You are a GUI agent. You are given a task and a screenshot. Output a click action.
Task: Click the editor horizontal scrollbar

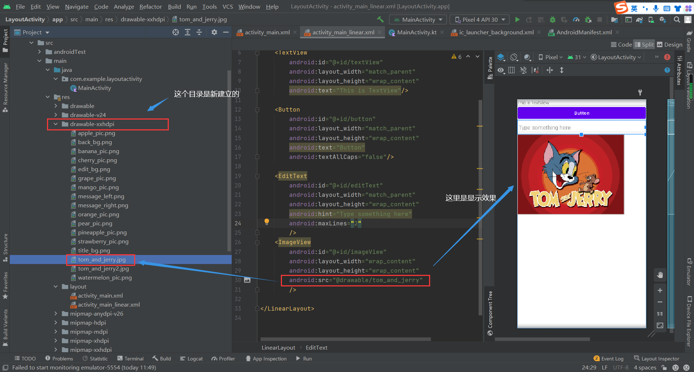346,339
